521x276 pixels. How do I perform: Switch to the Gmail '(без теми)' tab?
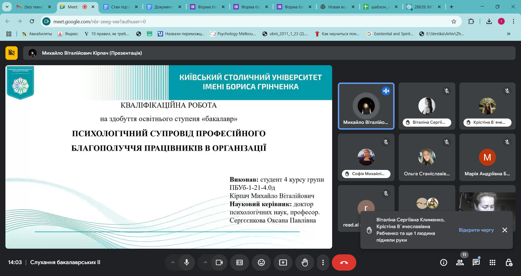(x=33, y=7)
